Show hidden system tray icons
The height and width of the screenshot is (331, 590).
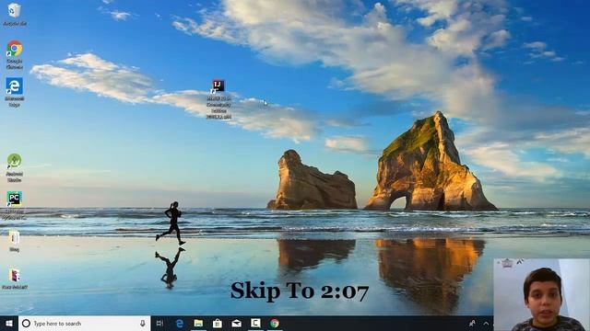coord(486,323)
